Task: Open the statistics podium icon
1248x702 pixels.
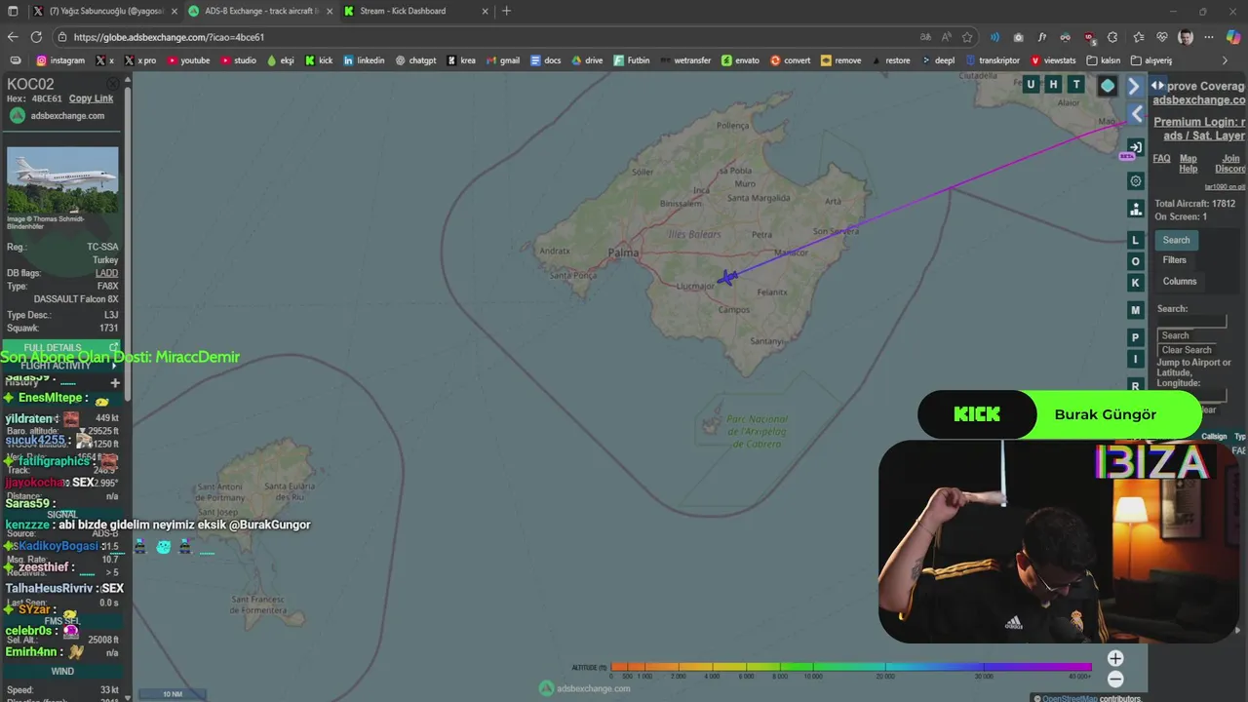Action: pyautogui.click(x=1135, y=209)
